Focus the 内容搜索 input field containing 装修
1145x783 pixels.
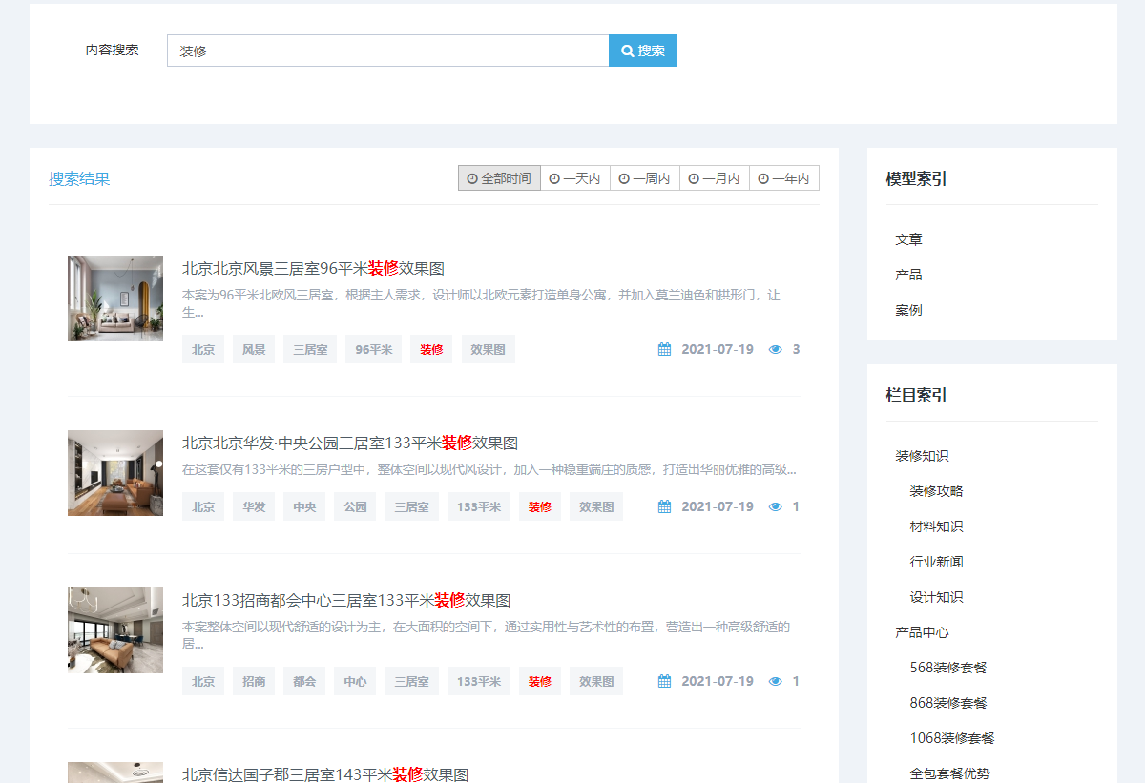point(388,51)
